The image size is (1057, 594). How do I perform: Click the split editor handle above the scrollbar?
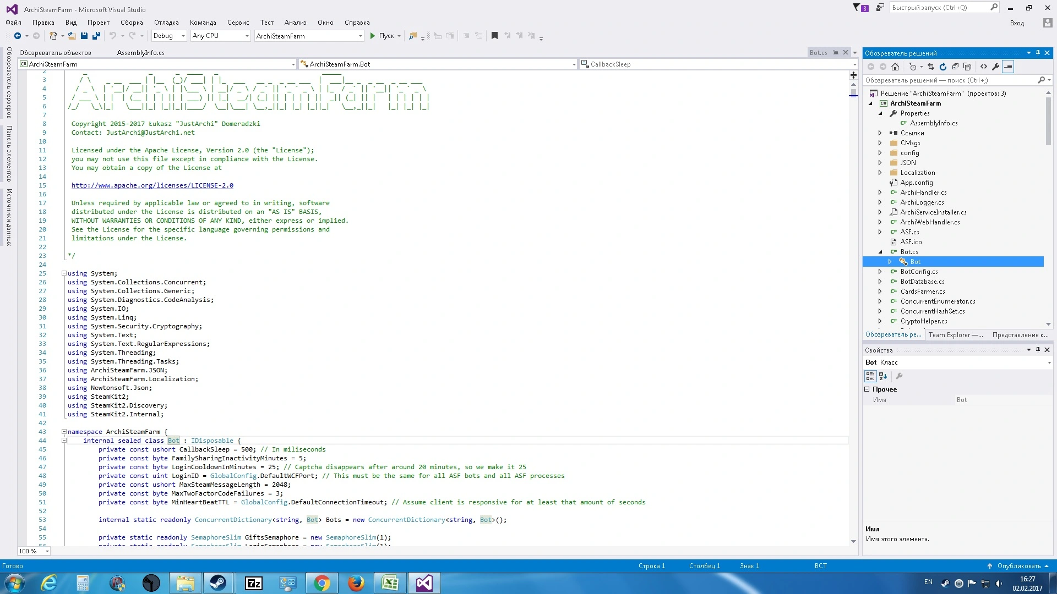[853, 75]
